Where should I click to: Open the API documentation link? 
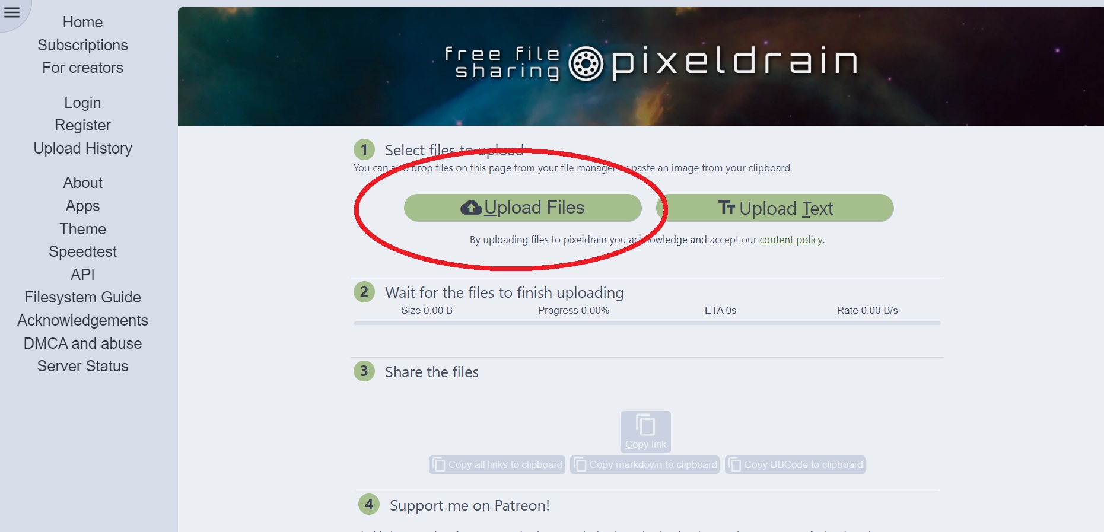(x=82, y=275)
